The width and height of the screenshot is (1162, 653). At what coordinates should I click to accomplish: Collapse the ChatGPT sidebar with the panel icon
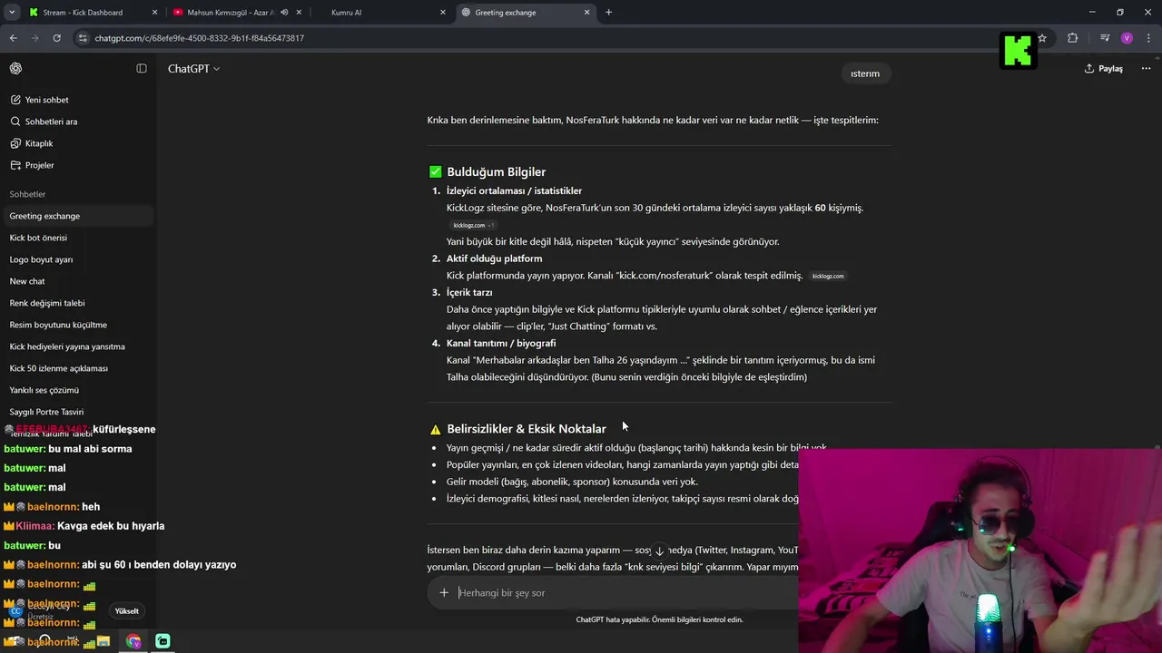tap(142, 69)
